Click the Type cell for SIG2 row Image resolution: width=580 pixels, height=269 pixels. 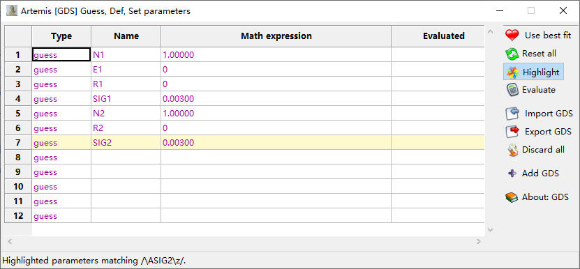click(x=61, y=143)
